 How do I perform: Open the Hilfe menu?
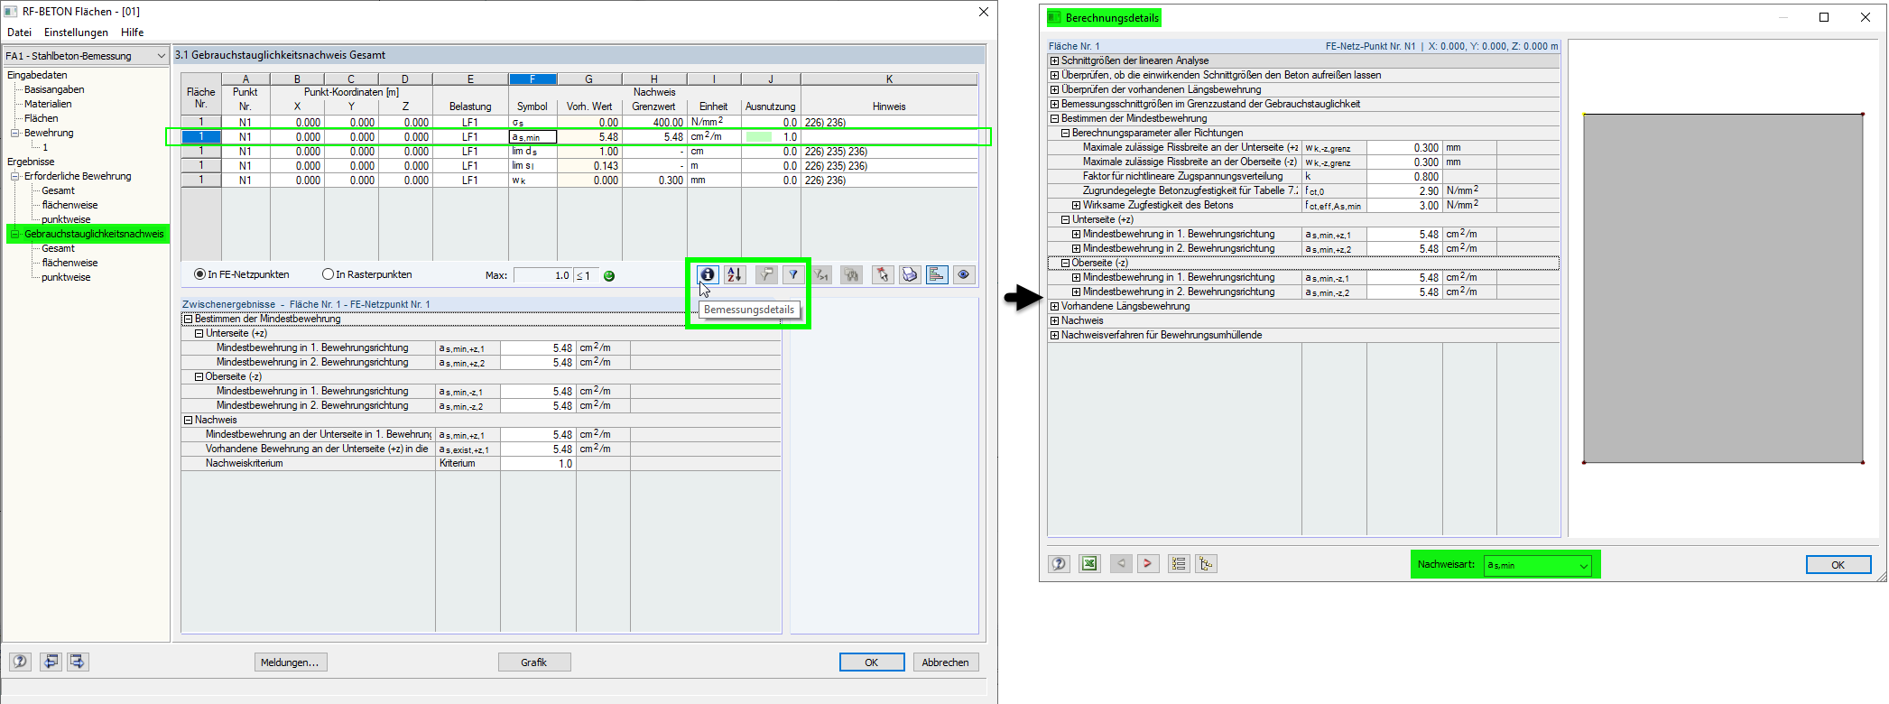[x=132, y=32]
